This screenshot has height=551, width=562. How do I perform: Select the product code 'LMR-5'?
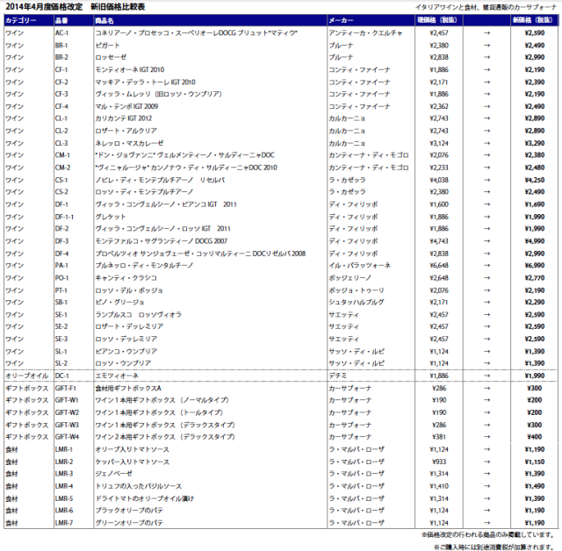(x=64, y=499)
